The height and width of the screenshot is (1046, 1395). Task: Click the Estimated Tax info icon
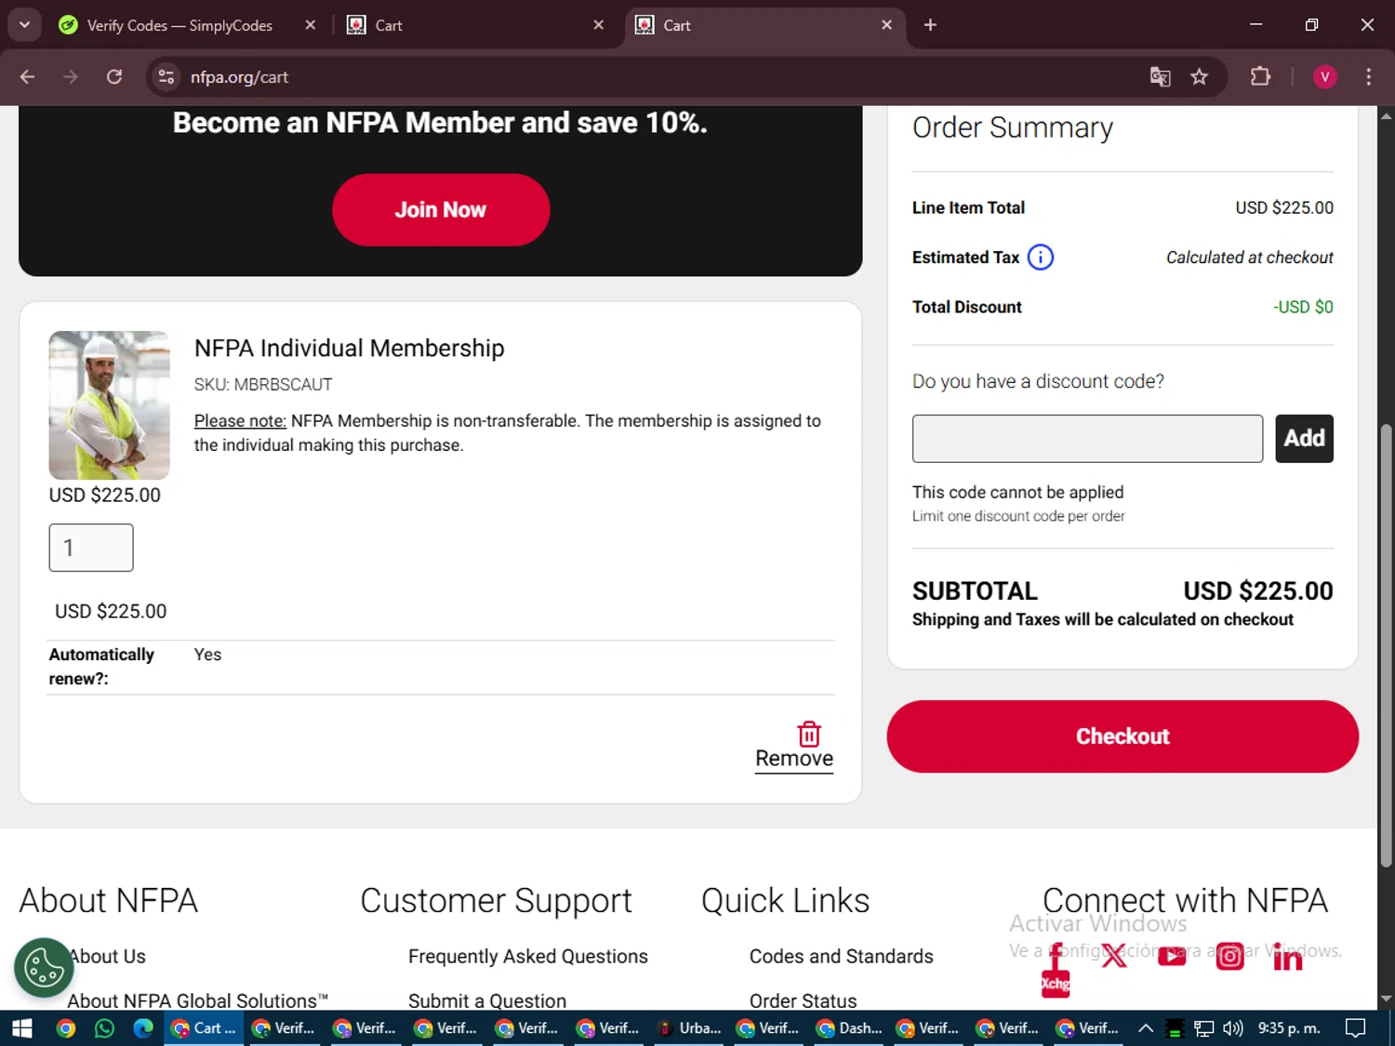[x=1041, y=257]
